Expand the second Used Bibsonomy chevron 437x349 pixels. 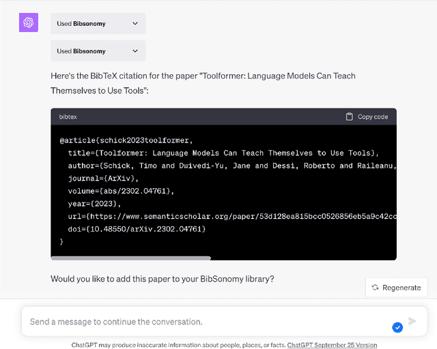(x=135, y=51)
